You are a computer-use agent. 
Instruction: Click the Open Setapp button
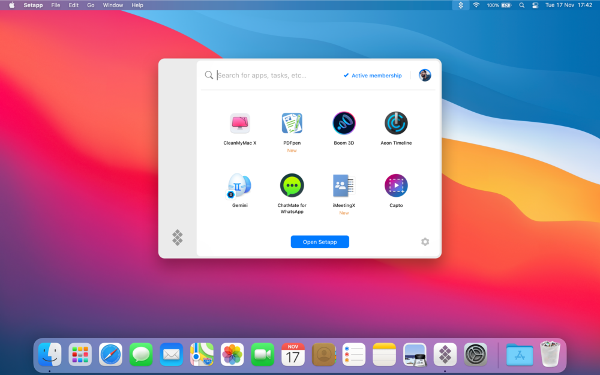coord(320,242)
